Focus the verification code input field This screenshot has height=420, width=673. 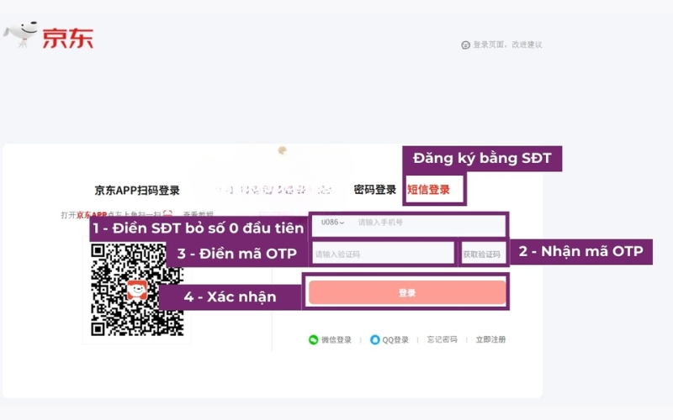pyautogui.click(x=383, y=254)
